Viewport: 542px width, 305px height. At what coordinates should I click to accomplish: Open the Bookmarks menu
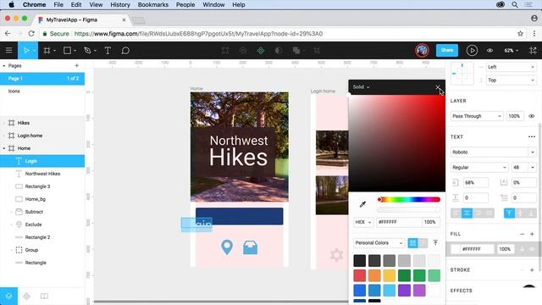pos(152,5)
